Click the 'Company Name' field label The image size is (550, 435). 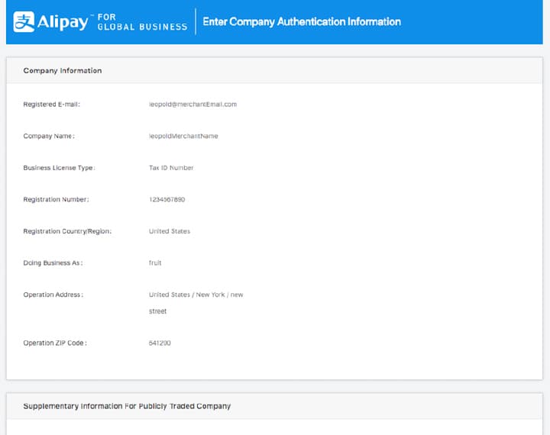click(x=49, y=136)
